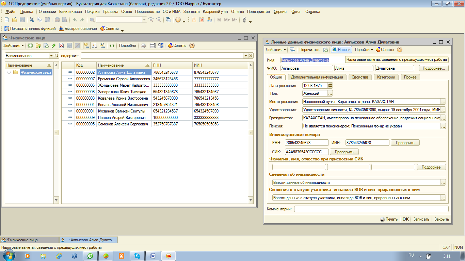This screenshot has height=261, width=465.
Task: Click Перечитать in personal data toolbar
Action: click(x=309, y=50)
